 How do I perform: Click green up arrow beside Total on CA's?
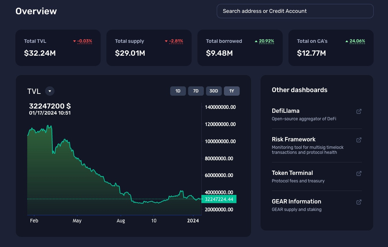tap(347, 41)
